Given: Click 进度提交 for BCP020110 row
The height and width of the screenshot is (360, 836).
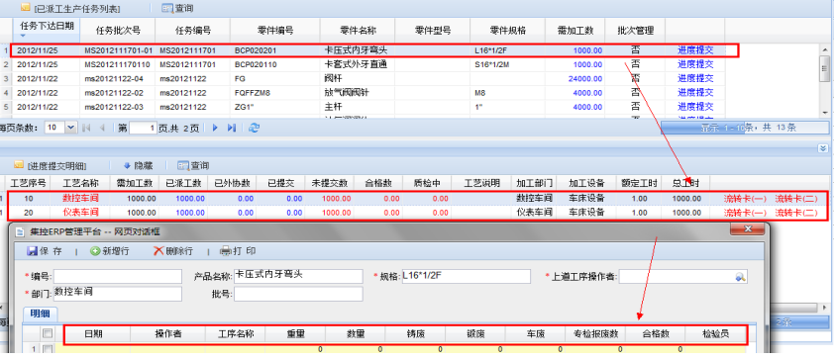Looking at the screenshot, I should click(695, 64).
